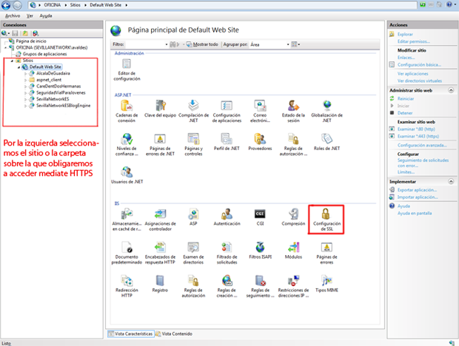
Task: Switch to Vista Características tab
Action: 131,333
